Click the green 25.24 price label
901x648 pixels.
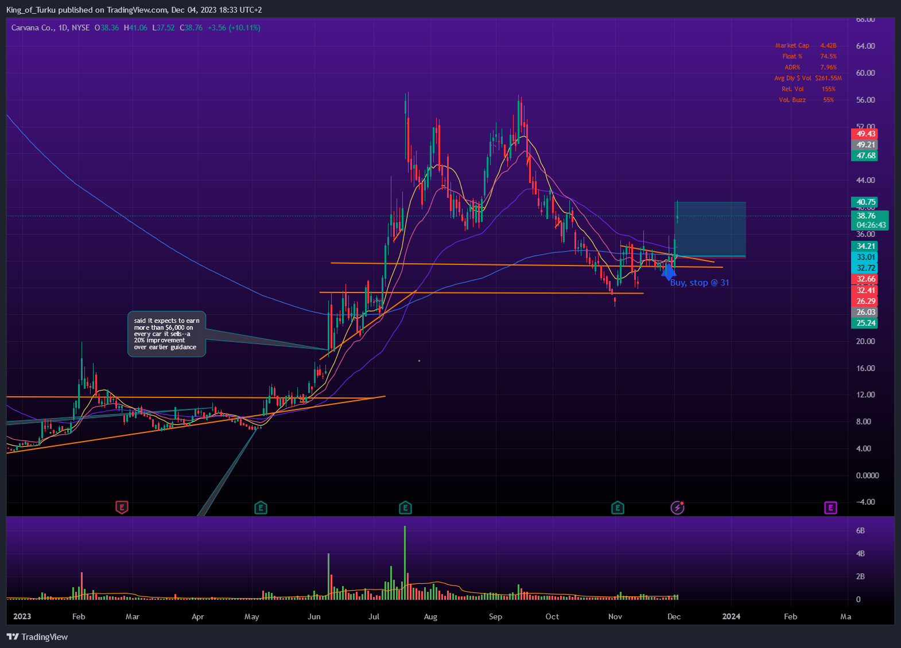[x=864, y=323]
